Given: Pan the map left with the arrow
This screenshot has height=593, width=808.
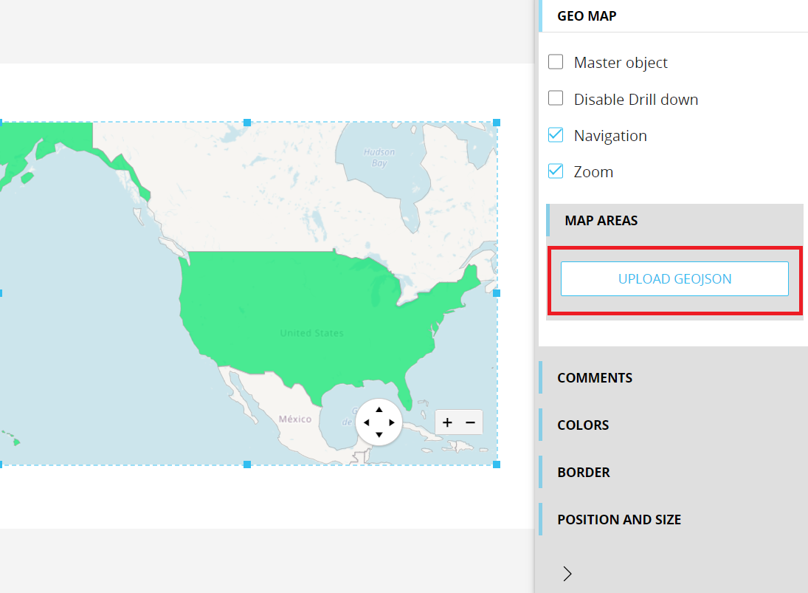Looking at the screenshot, I should (367, 422).
